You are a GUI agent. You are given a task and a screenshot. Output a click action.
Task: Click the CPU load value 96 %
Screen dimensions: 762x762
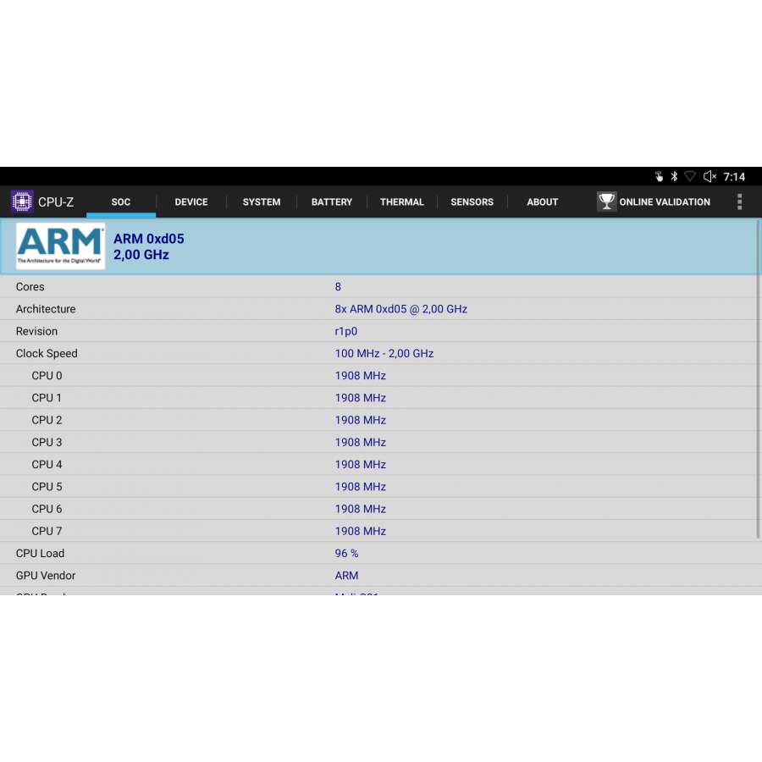[x=346, y=554]
